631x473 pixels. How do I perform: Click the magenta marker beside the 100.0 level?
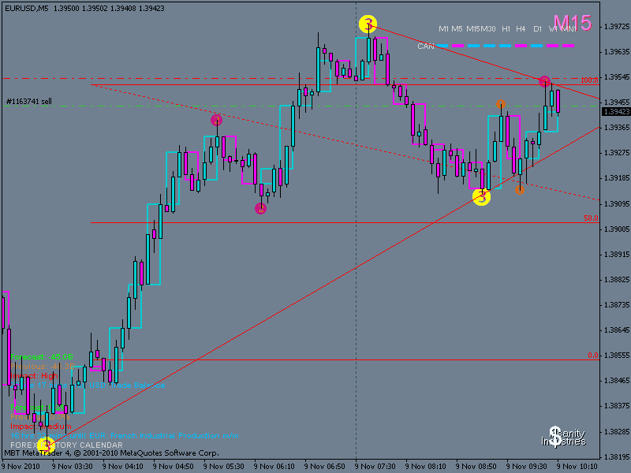click(544, 82)
